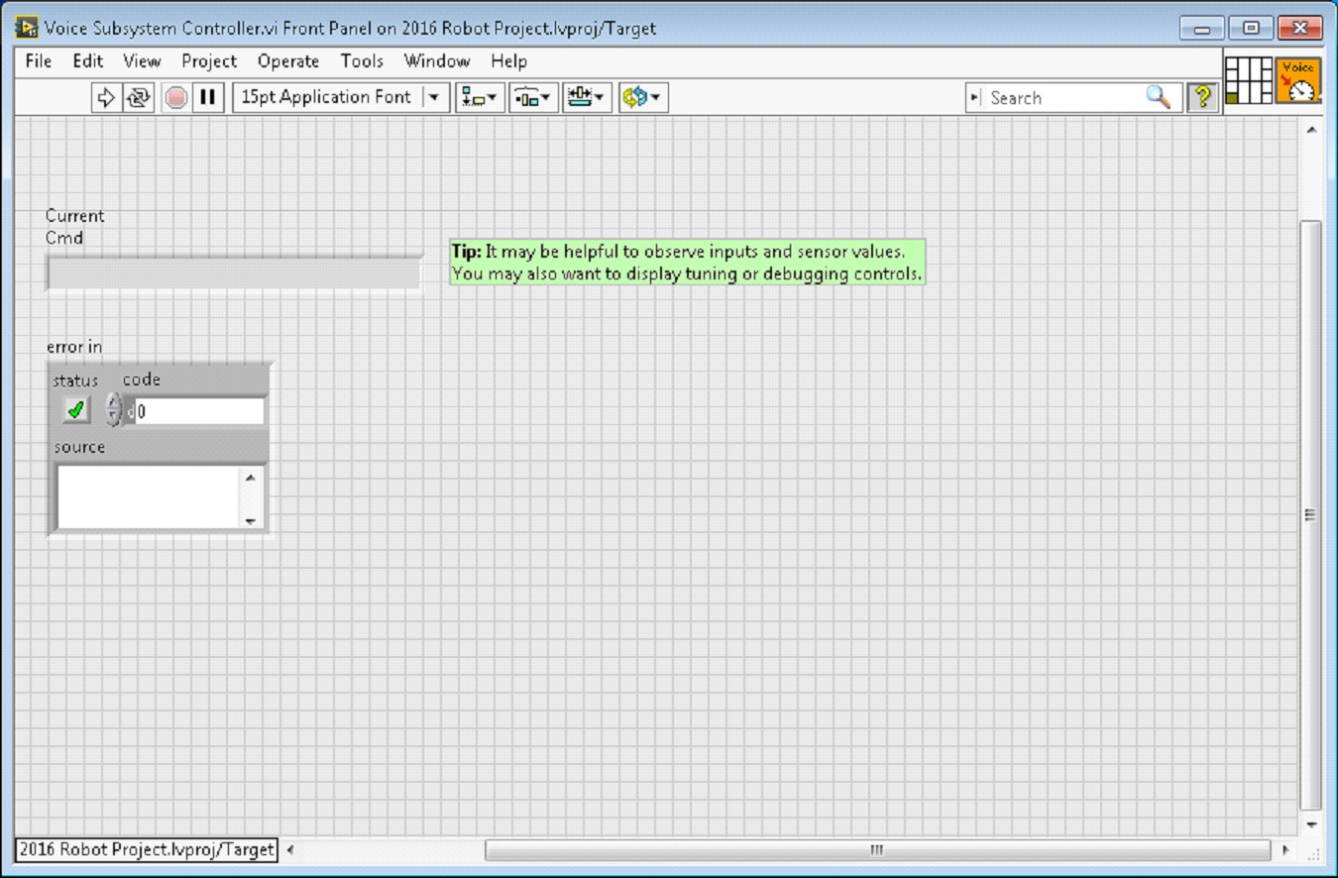Open the Align Objects dropdown
This screenshot has width=1338, height=878.
[x=480, y=96]
